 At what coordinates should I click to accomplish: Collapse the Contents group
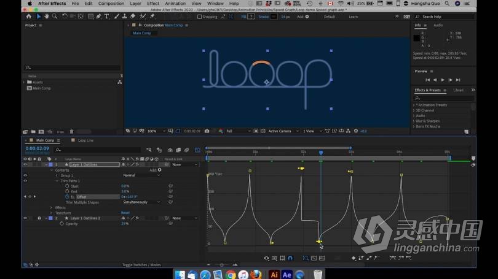point(52,170)
